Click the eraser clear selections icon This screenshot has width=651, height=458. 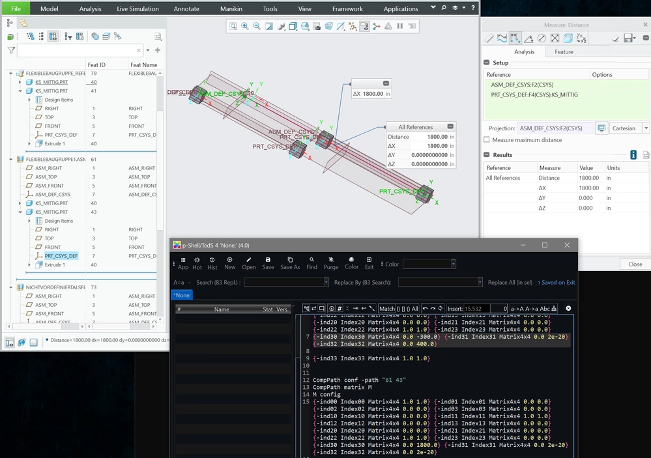[615, 38]
